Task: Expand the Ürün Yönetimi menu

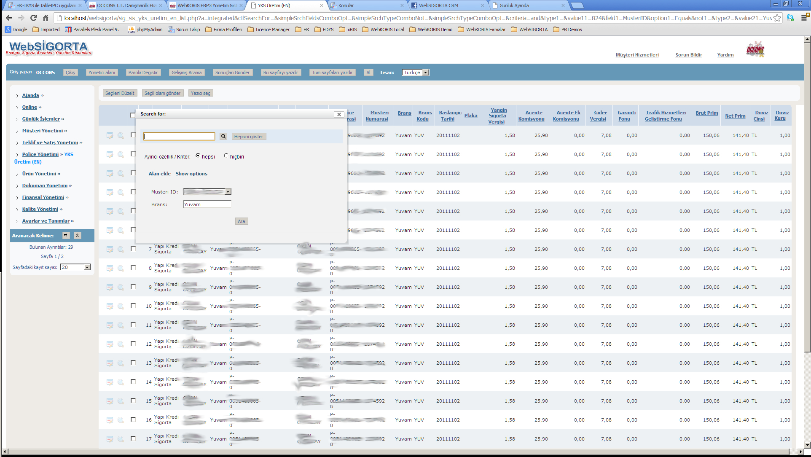Action: click(x=39, y=174)
